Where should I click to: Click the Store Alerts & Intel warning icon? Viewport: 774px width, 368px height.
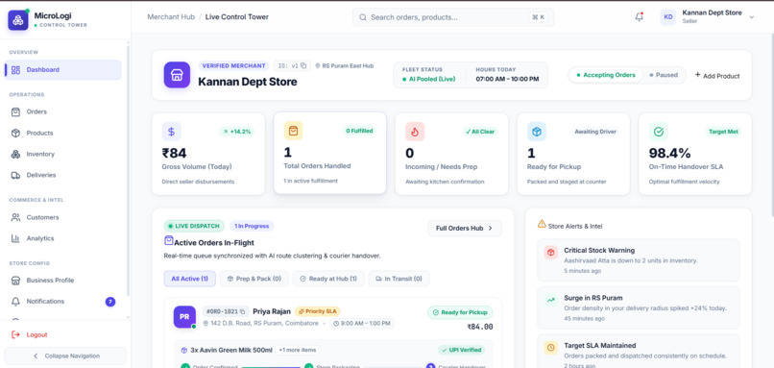542,224
